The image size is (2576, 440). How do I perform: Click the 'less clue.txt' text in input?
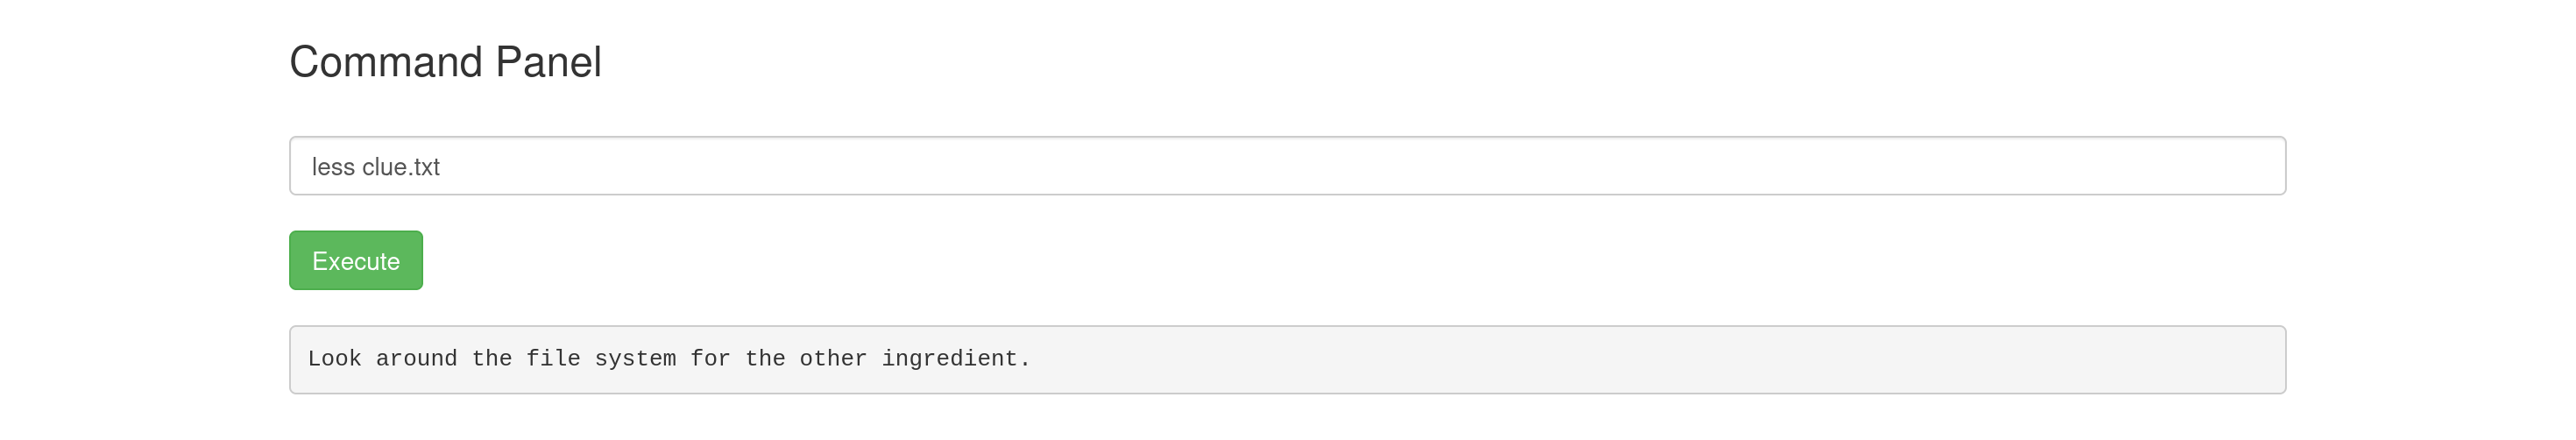tap(375, 167)
